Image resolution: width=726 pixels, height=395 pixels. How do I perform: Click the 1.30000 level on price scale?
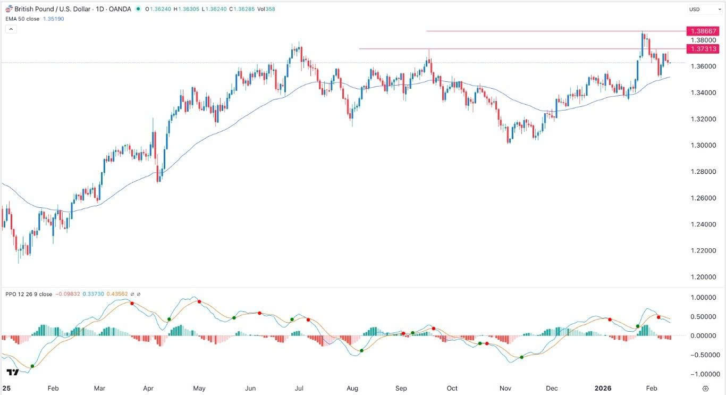[x=702, y=145]
